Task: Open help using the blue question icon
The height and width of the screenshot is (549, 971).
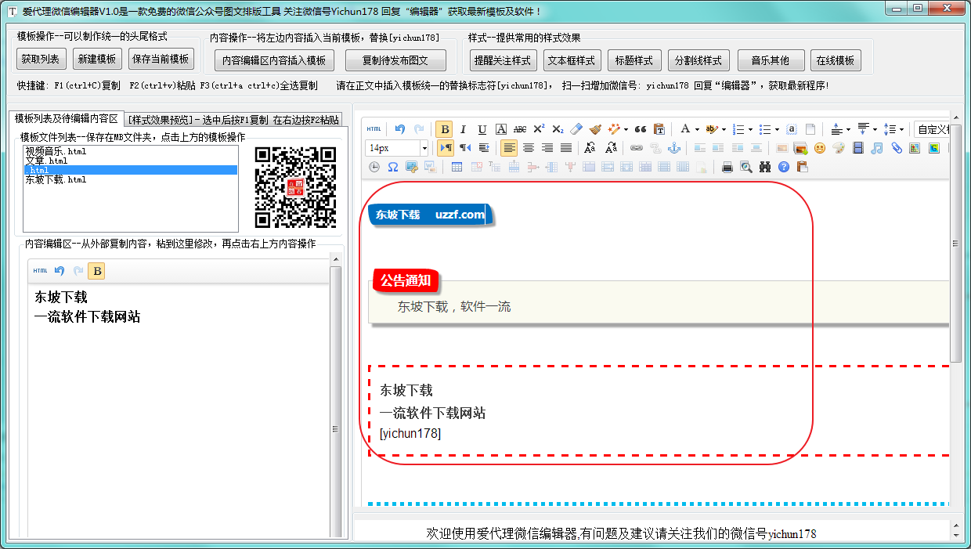Action: 784,167
